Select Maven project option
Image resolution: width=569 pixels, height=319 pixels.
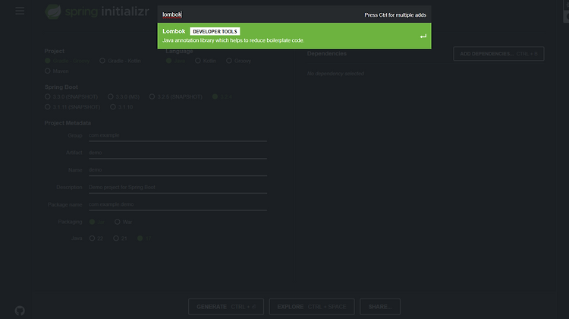point(57,71)
